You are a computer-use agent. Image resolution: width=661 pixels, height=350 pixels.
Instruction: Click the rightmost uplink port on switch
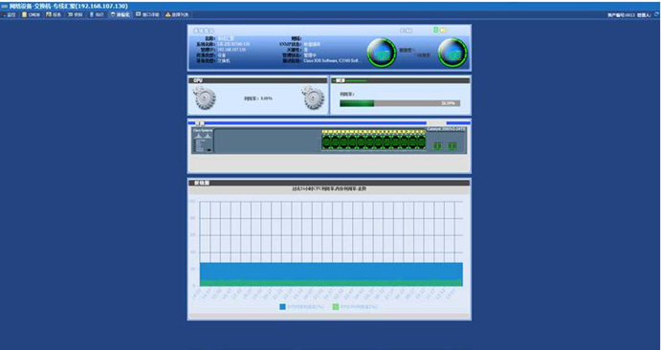[x=452, y=146]
